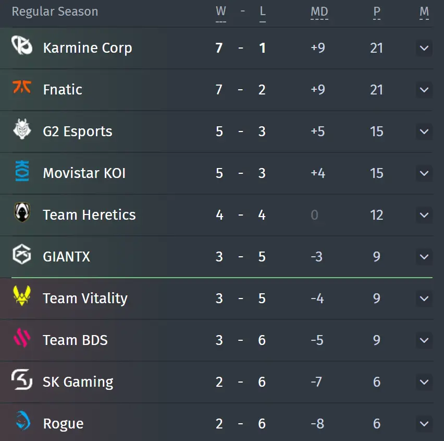Open Rogue row dropdown chevron
This screenshot has height=441, width=444.
[424, 424]
